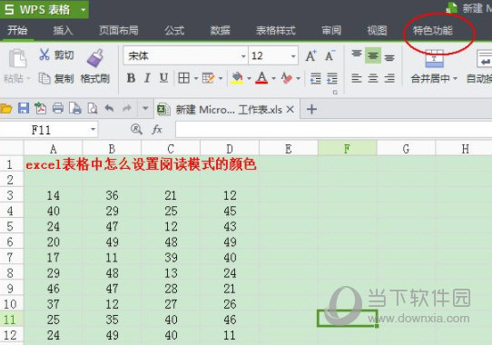Image resolution: width=492 pixels, height=345 pixels.
Task: Open the 视图 (View) tab
Action: click(x=377, y=31)
